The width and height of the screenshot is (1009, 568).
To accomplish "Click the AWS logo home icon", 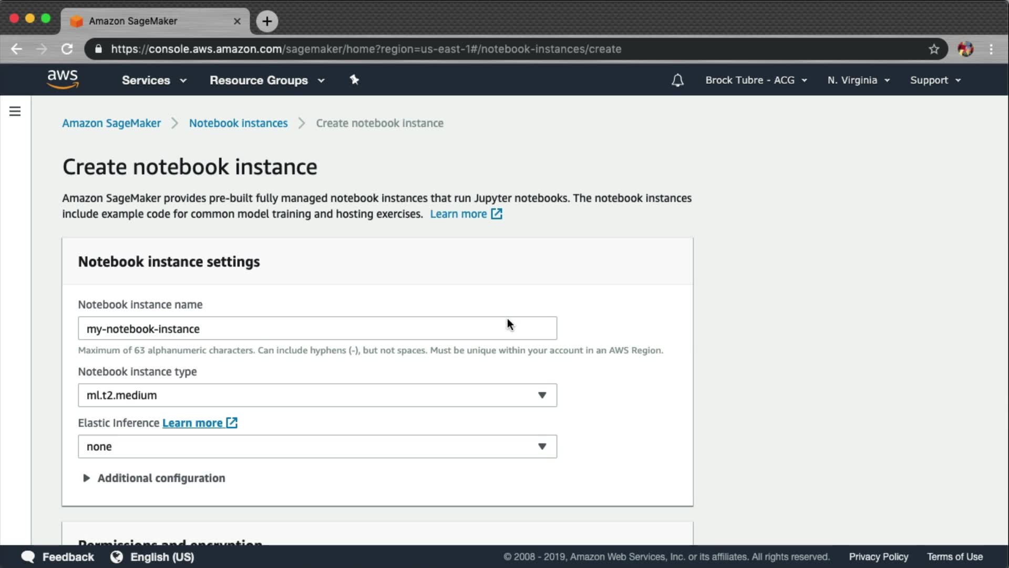I will [x=63, y=79].
